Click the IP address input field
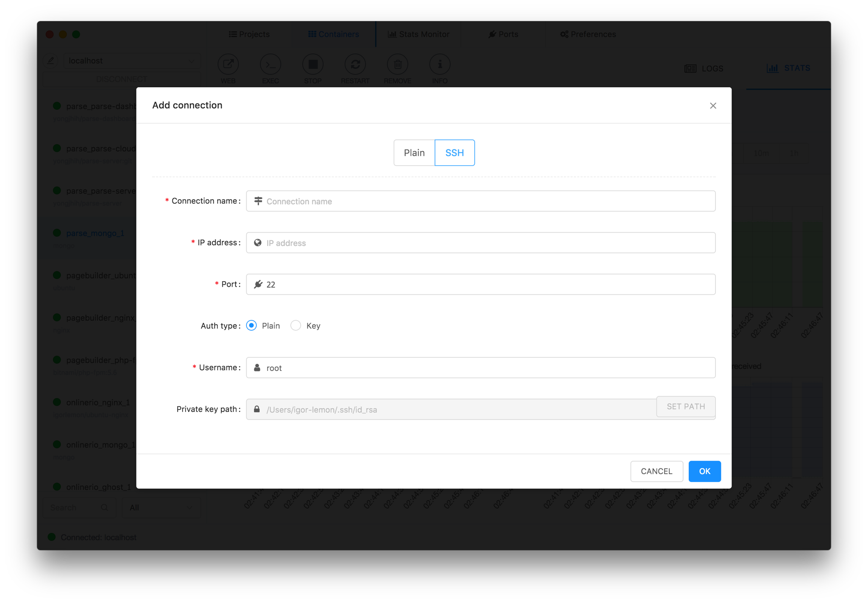868x603 pixels. pos(481,243)
